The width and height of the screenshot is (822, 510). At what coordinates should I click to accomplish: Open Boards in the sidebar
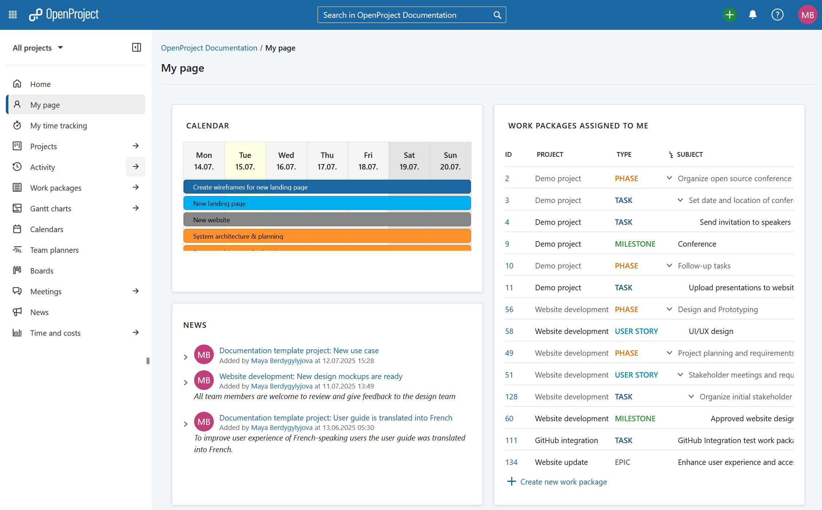pos(76,271)
